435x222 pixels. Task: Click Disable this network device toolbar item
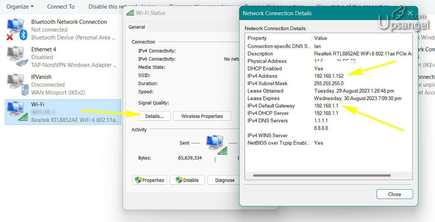(122, 7)
